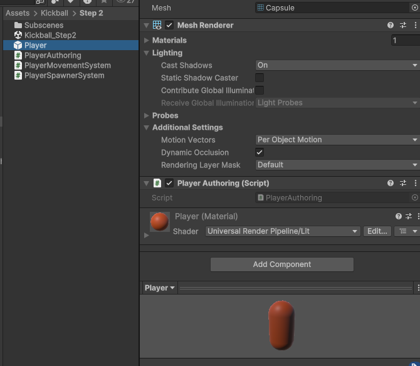Open the Player preview dropdown
Viewport: 420px width, 366px height.
click(160, 288)
